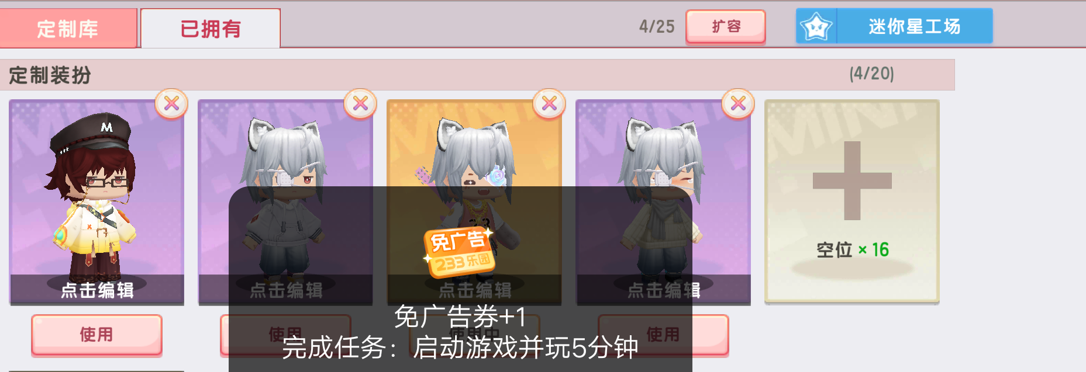Switch to the 定制库 tab
This screenshot has height=372, width=1086.
[68, 28]
